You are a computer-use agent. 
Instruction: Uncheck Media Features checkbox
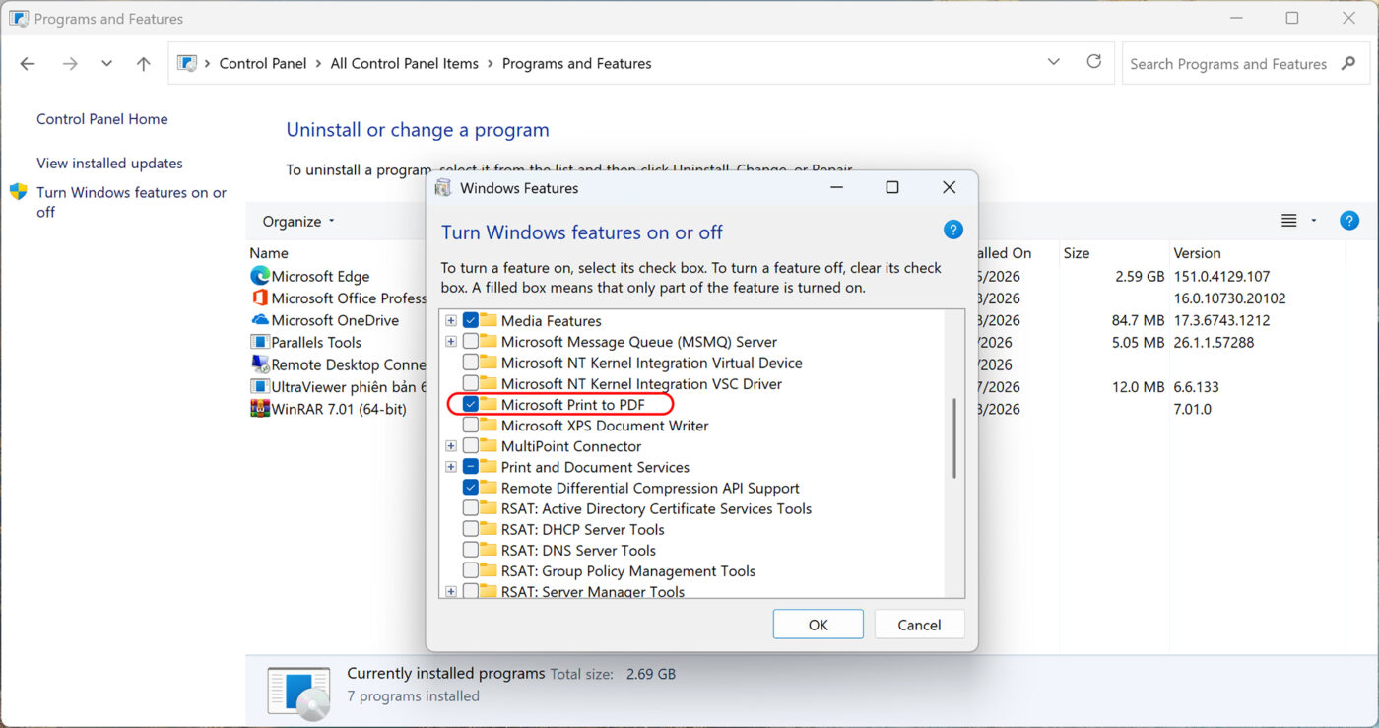point(471,320)
